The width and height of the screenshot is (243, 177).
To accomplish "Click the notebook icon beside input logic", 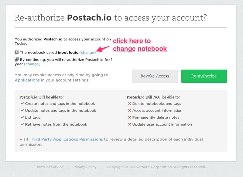I will (17, 52).
